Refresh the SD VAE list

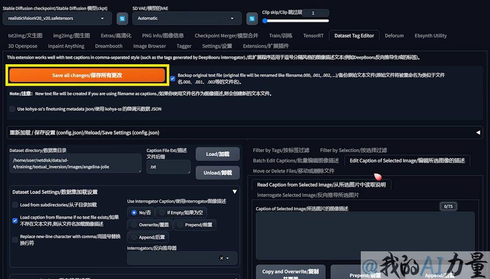(x=252, y=18)
